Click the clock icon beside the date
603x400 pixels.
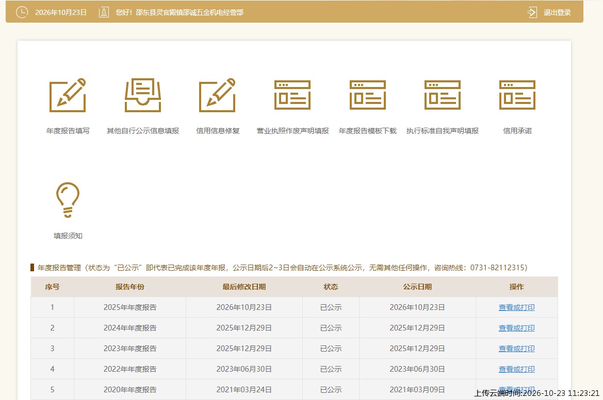[x=22, y=12]
